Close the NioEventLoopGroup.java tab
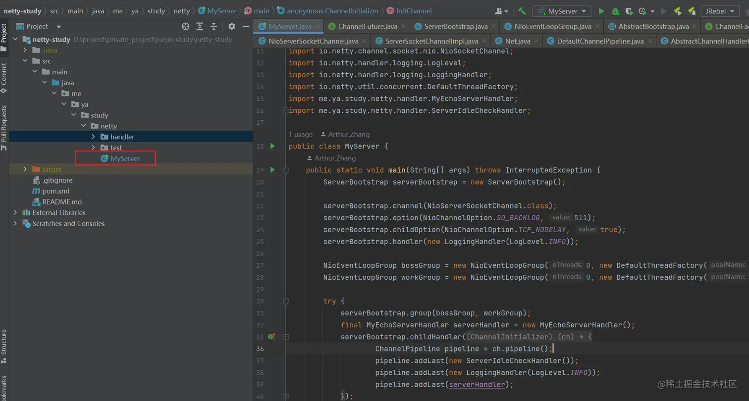This screenshot has width=749, height=401. (597, 26)
